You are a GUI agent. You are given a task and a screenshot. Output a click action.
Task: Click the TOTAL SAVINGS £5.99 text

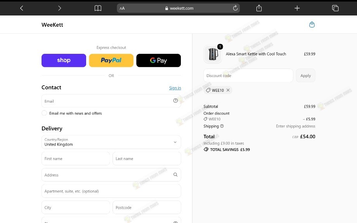(x=230, y=149)
